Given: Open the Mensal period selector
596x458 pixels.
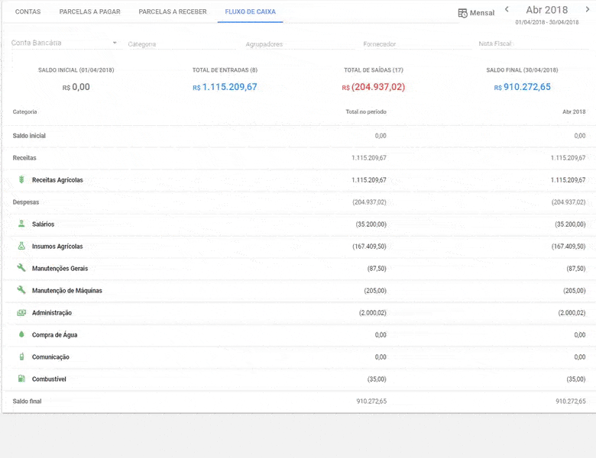Looking at the screenshot, I should (x=476, y=13).
